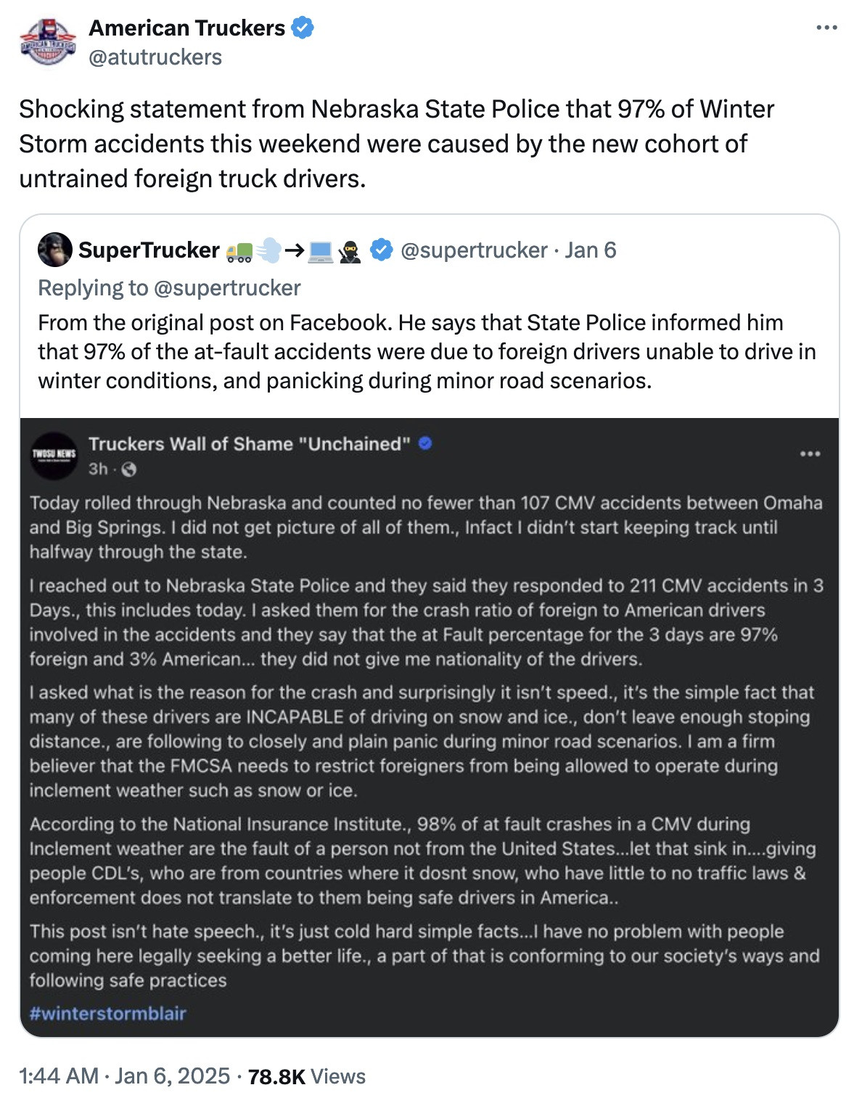Click the @supertrucker handle in quote header
The height and width of the screenshot is (1106, 862).
click(474, 250)
